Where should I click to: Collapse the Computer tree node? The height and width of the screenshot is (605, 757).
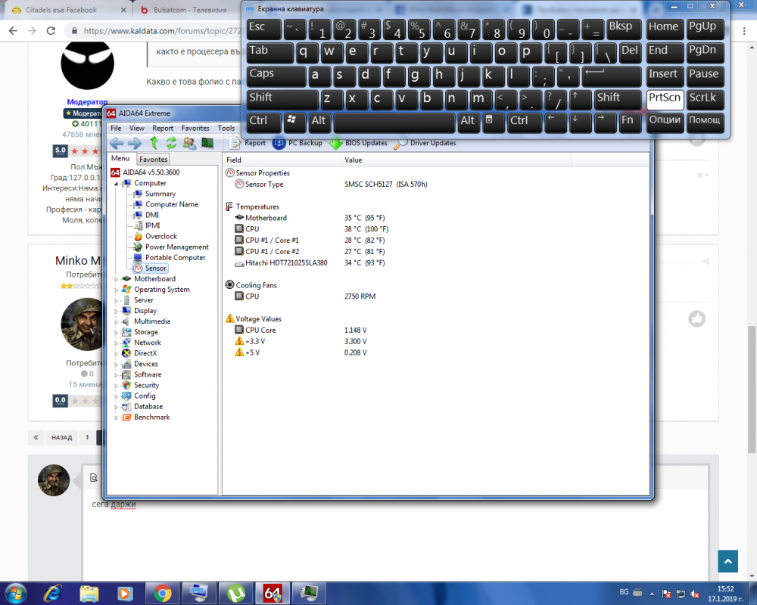[x=116, y=184]
